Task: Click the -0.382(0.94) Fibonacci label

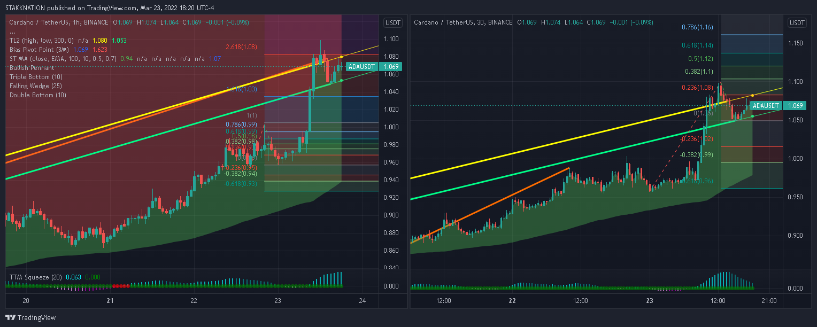Action: [x=241, y=174]
